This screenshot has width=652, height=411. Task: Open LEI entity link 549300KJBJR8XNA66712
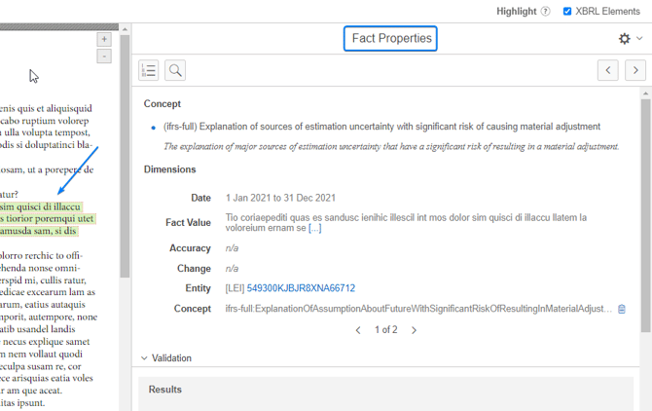pos(301,288)
